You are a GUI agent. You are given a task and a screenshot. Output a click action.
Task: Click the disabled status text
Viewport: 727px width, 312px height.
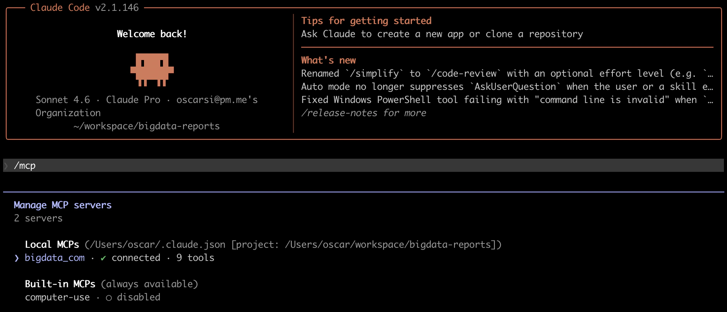click(139, 297)
